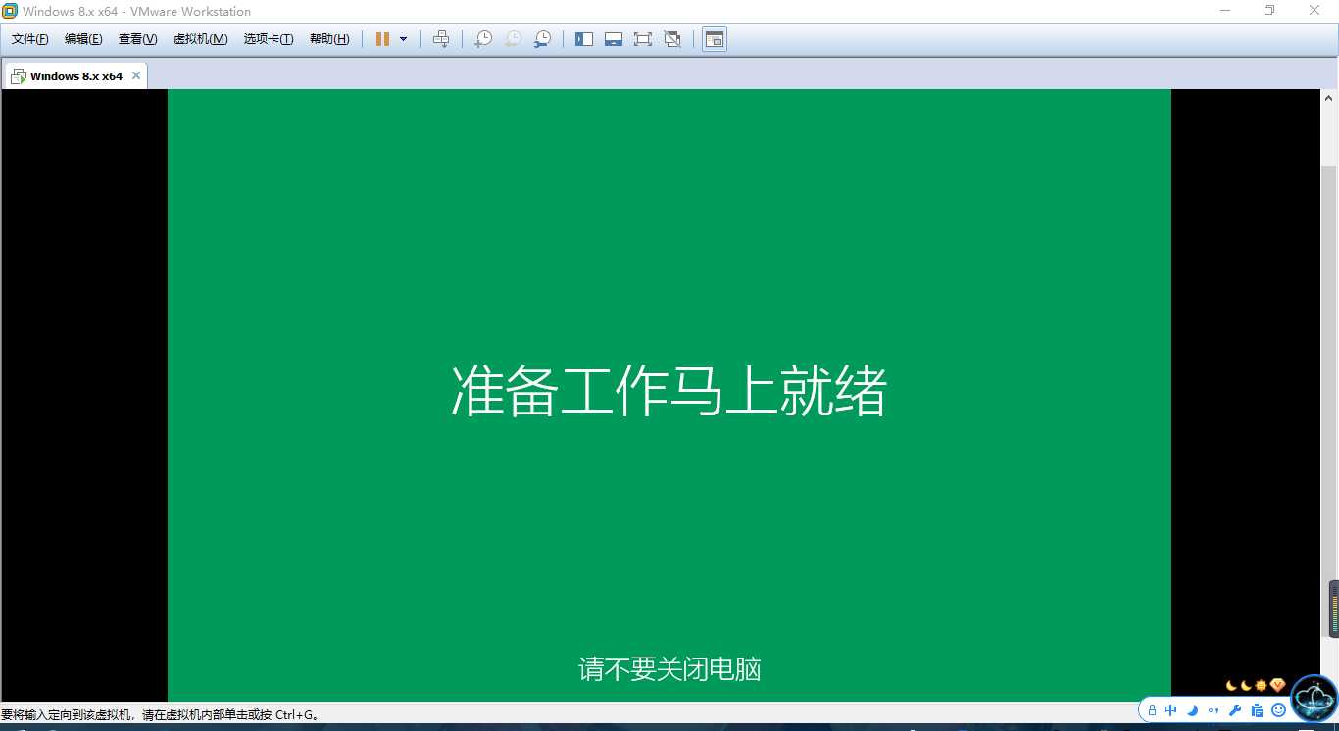Viewport: 1339px width, 731px height.
Task: Toggle the console view button on the toolbar
Action: click(715, 39)
